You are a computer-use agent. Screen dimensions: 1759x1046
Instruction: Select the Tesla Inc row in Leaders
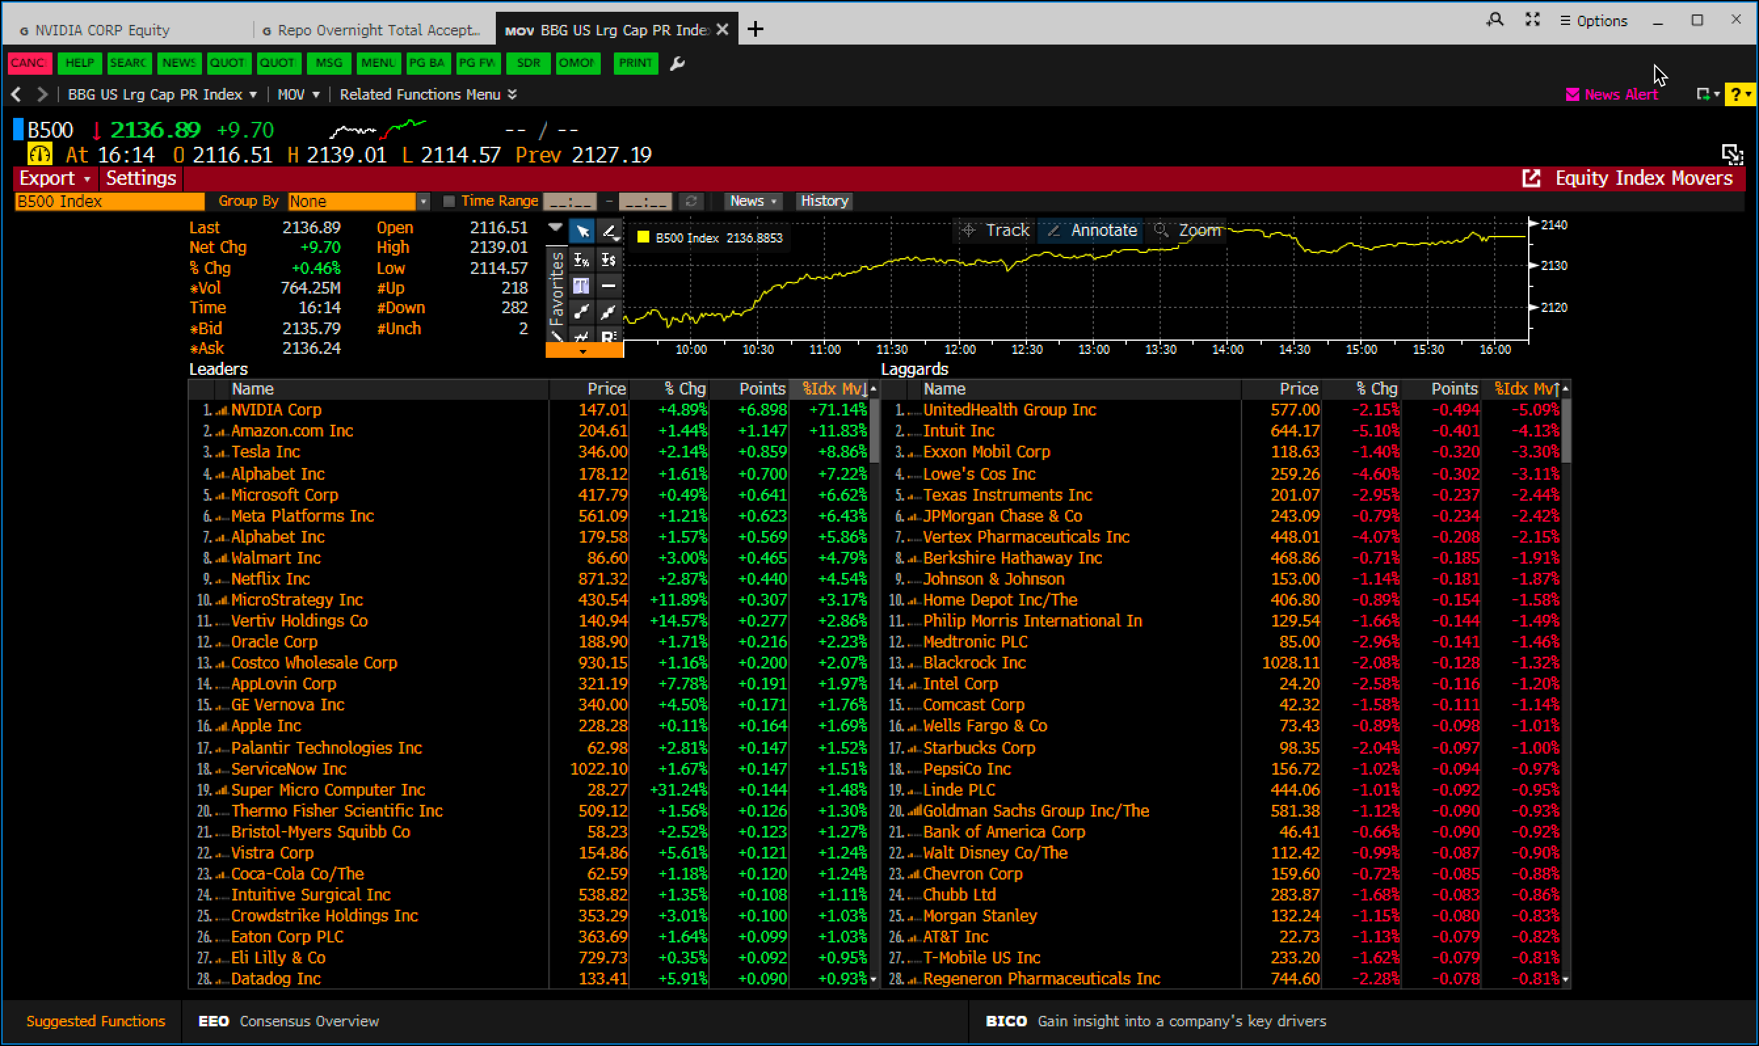529,452
